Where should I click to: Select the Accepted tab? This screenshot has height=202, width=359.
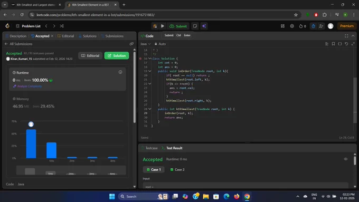(x=40, y=36)
